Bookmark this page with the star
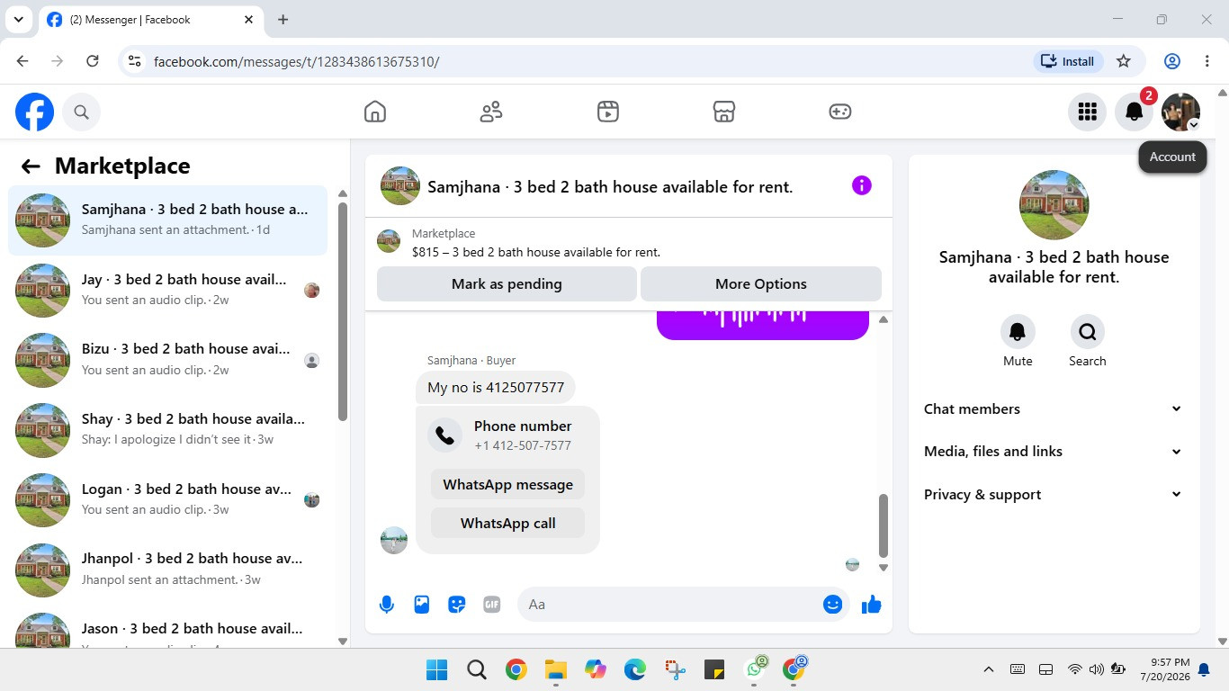Screen dimensions: 1229x691 point(1124,61)
